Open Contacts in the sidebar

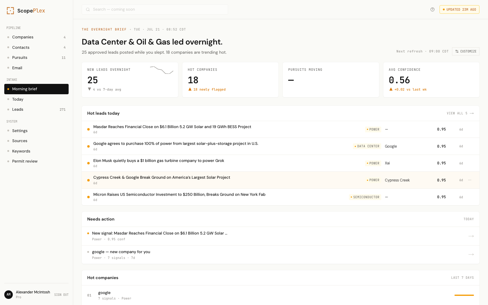pyautogui.click(x=36, y=47)
